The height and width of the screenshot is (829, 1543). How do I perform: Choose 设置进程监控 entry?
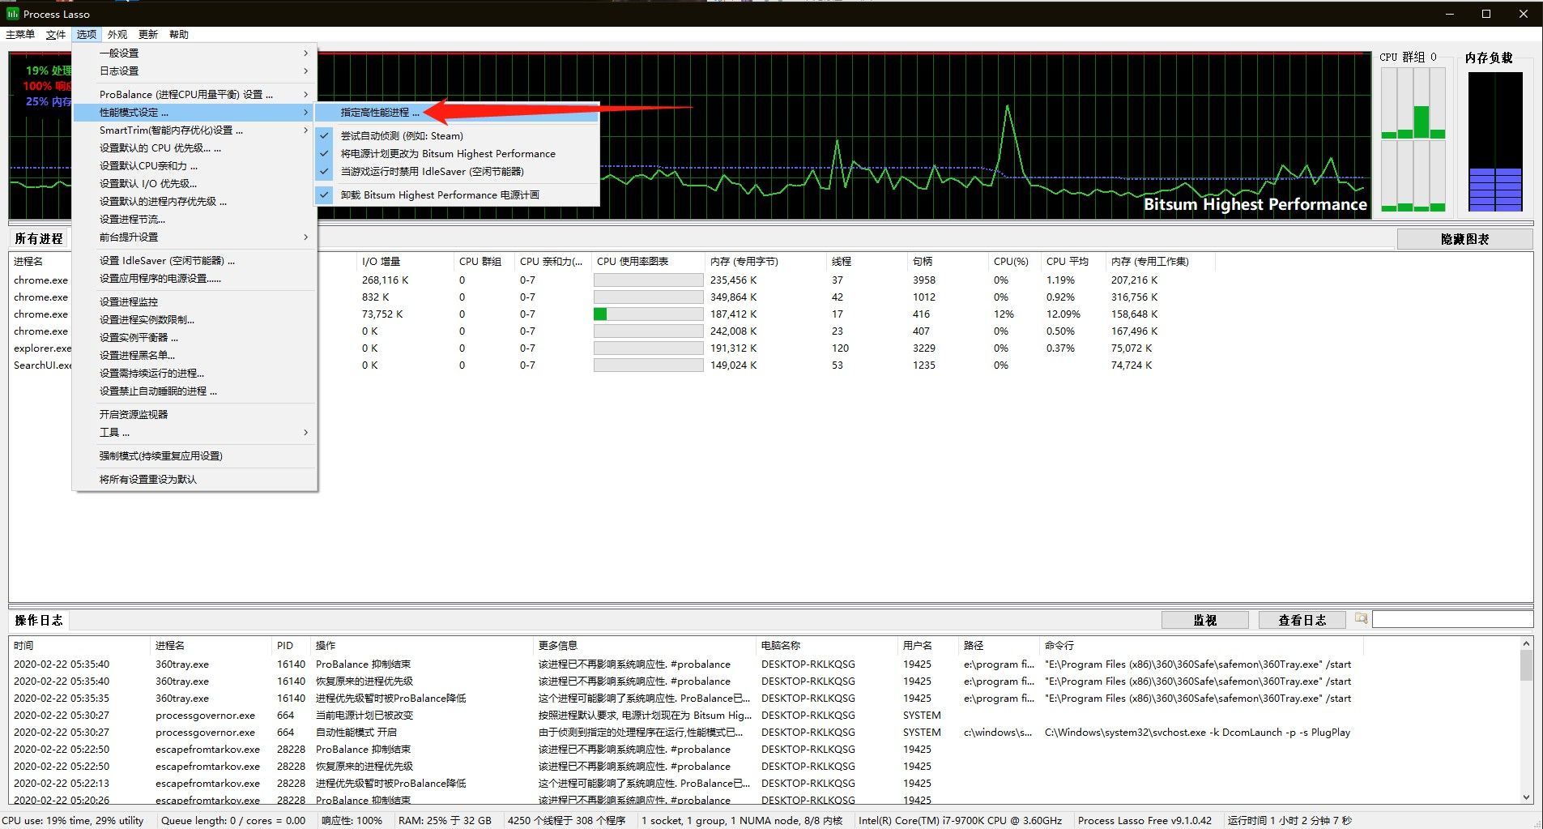pos(194,302)
